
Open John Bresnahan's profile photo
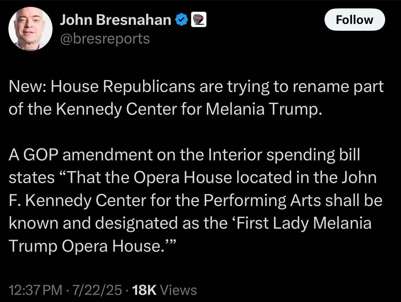click(x=30, y=29)
